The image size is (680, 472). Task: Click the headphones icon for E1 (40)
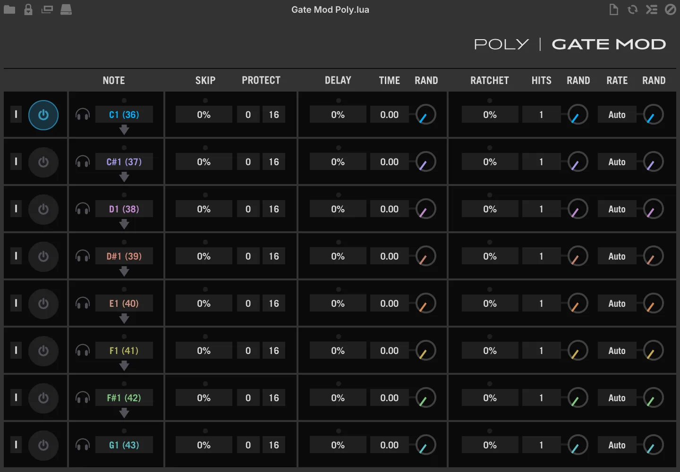pos(83,303)
